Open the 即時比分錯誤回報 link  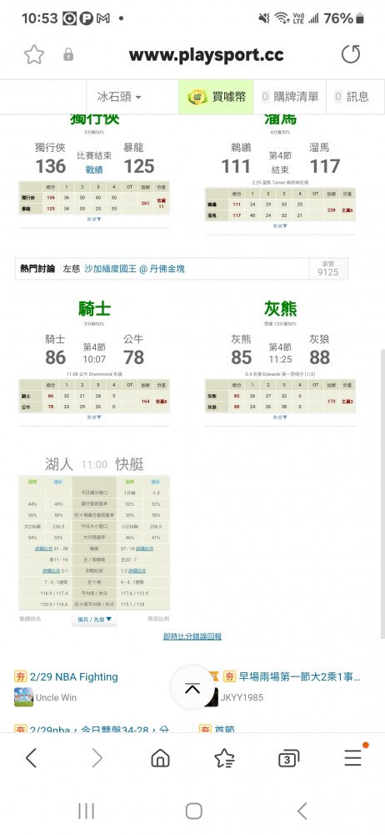pos(192,635)
